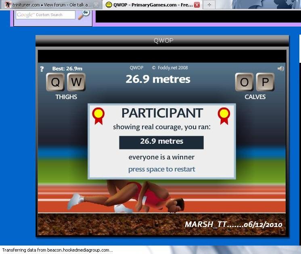This screenshot has width=301, height=254.
Task: Click the 'Best: 26.9m' score text
Action: [x=67, y=68]
